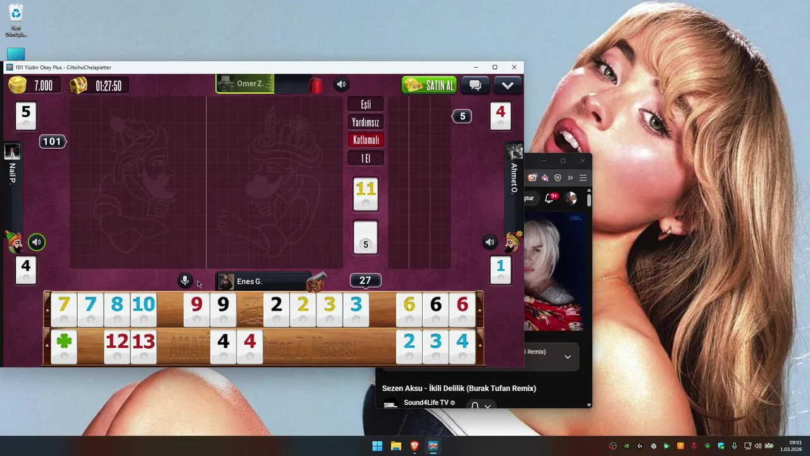Open YouTube notifications bell with 9+ badge
This screenshot has width=810, height=456.
pos(550,198)
